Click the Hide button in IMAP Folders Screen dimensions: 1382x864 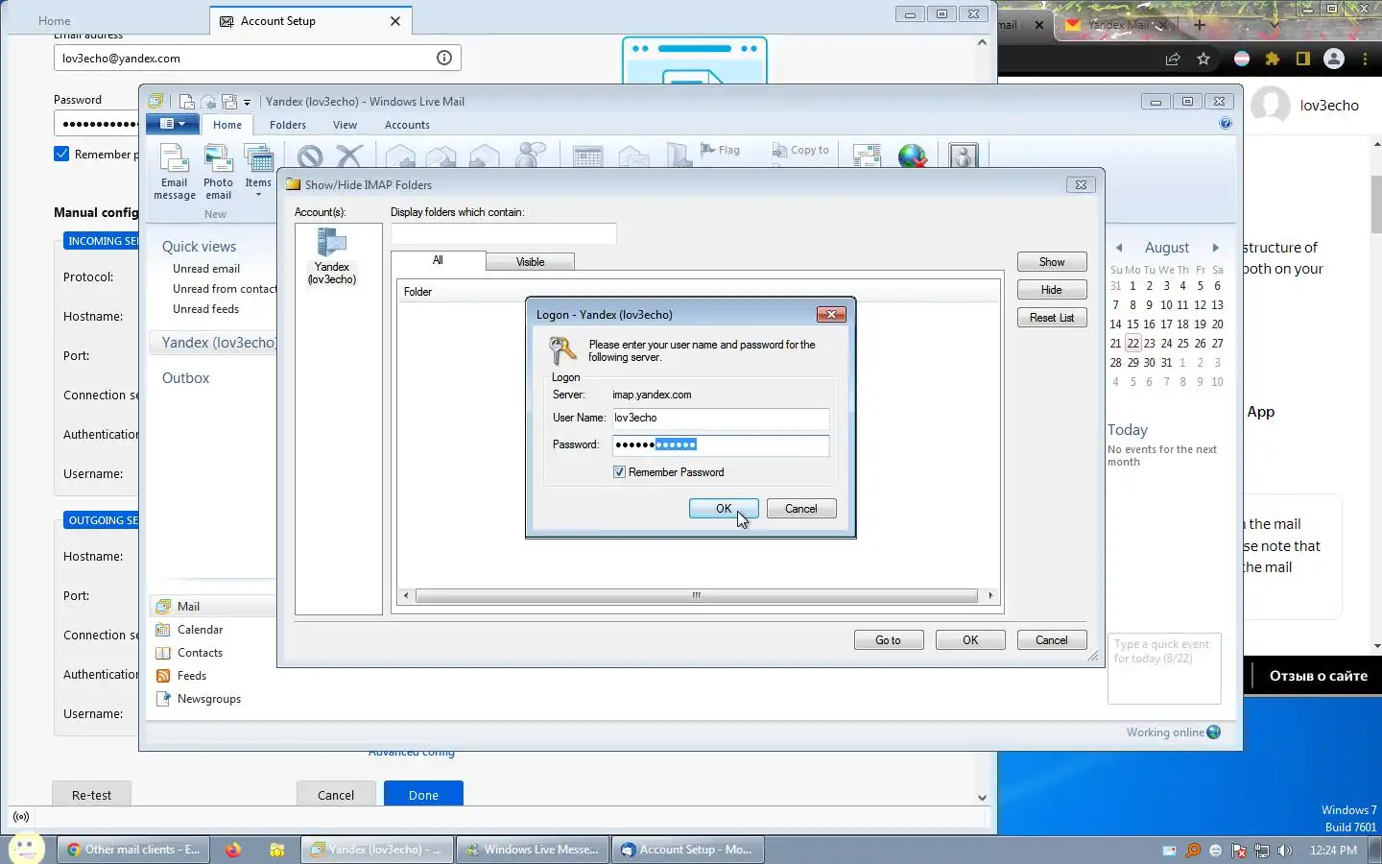(x=1052, y=290)
